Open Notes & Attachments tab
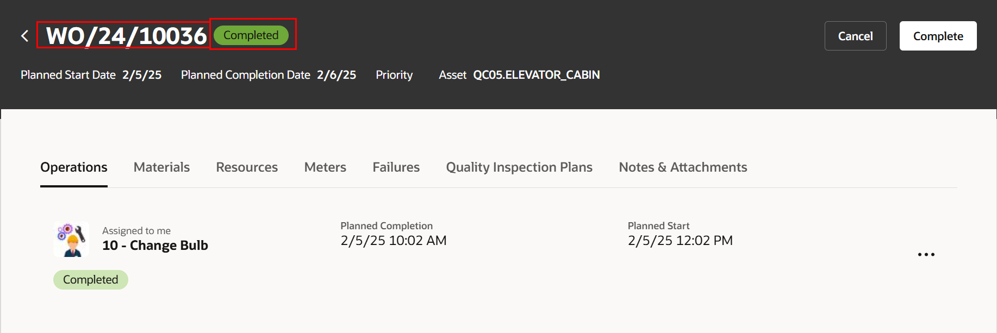This screenshot has height=333, width=997. tap(683, 167)
